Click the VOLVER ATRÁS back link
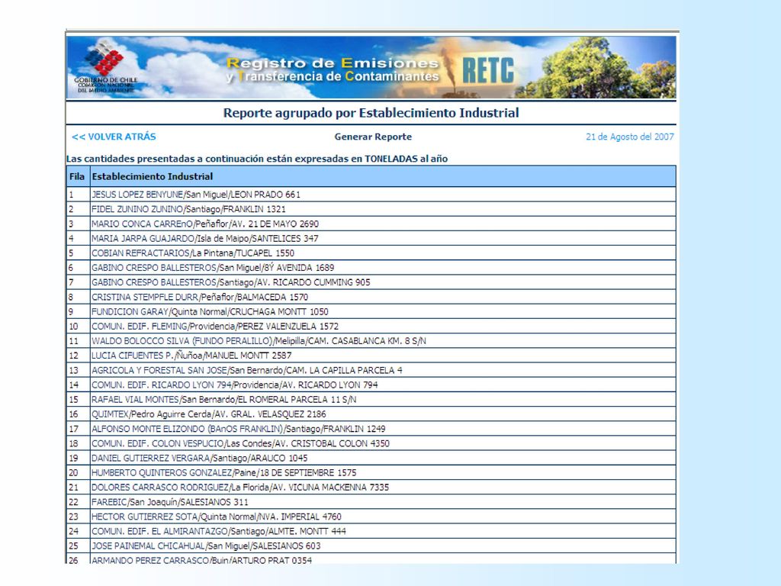The width and height of the screenshot is (781, 586). click(114, 137)
